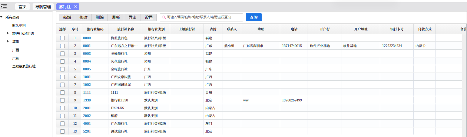Close the 旅行社 tab
Image resolution: width=467 pixels, height=137 pixels.
[75, 7]
